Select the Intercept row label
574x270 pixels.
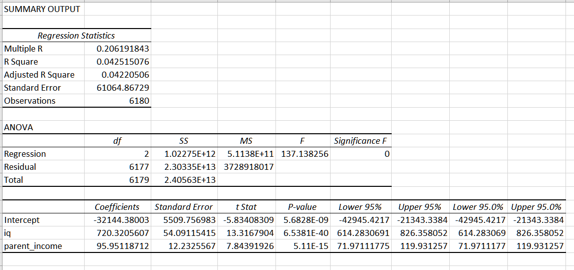click(x=44, y=220)
